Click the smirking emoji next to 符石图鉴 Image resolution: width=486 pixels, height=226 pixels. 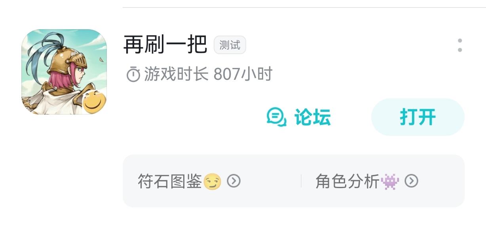[212, 181]
